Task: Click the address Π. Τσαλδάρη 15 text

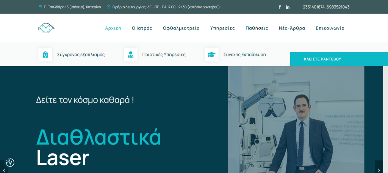Action: tap(72, 7)
